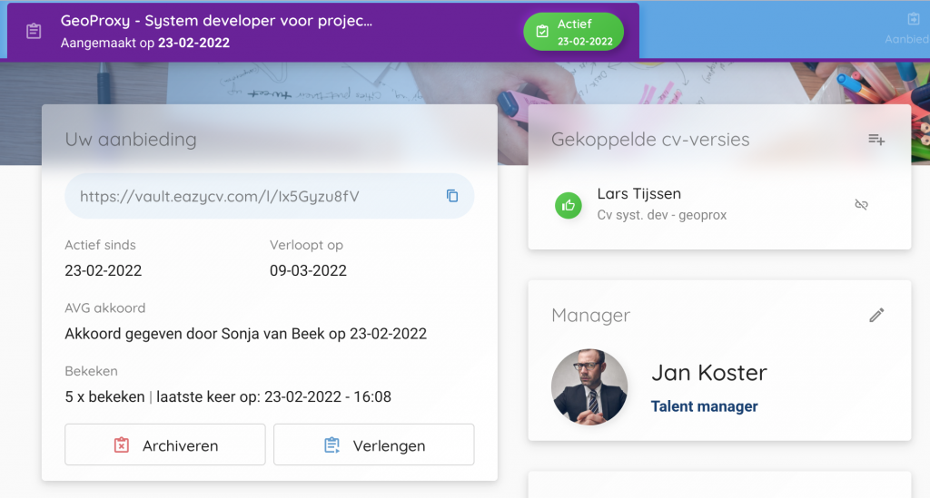The image size is (930, 498).
Task: Click Jan Koster's profile photo
Action: click(589, 387)
